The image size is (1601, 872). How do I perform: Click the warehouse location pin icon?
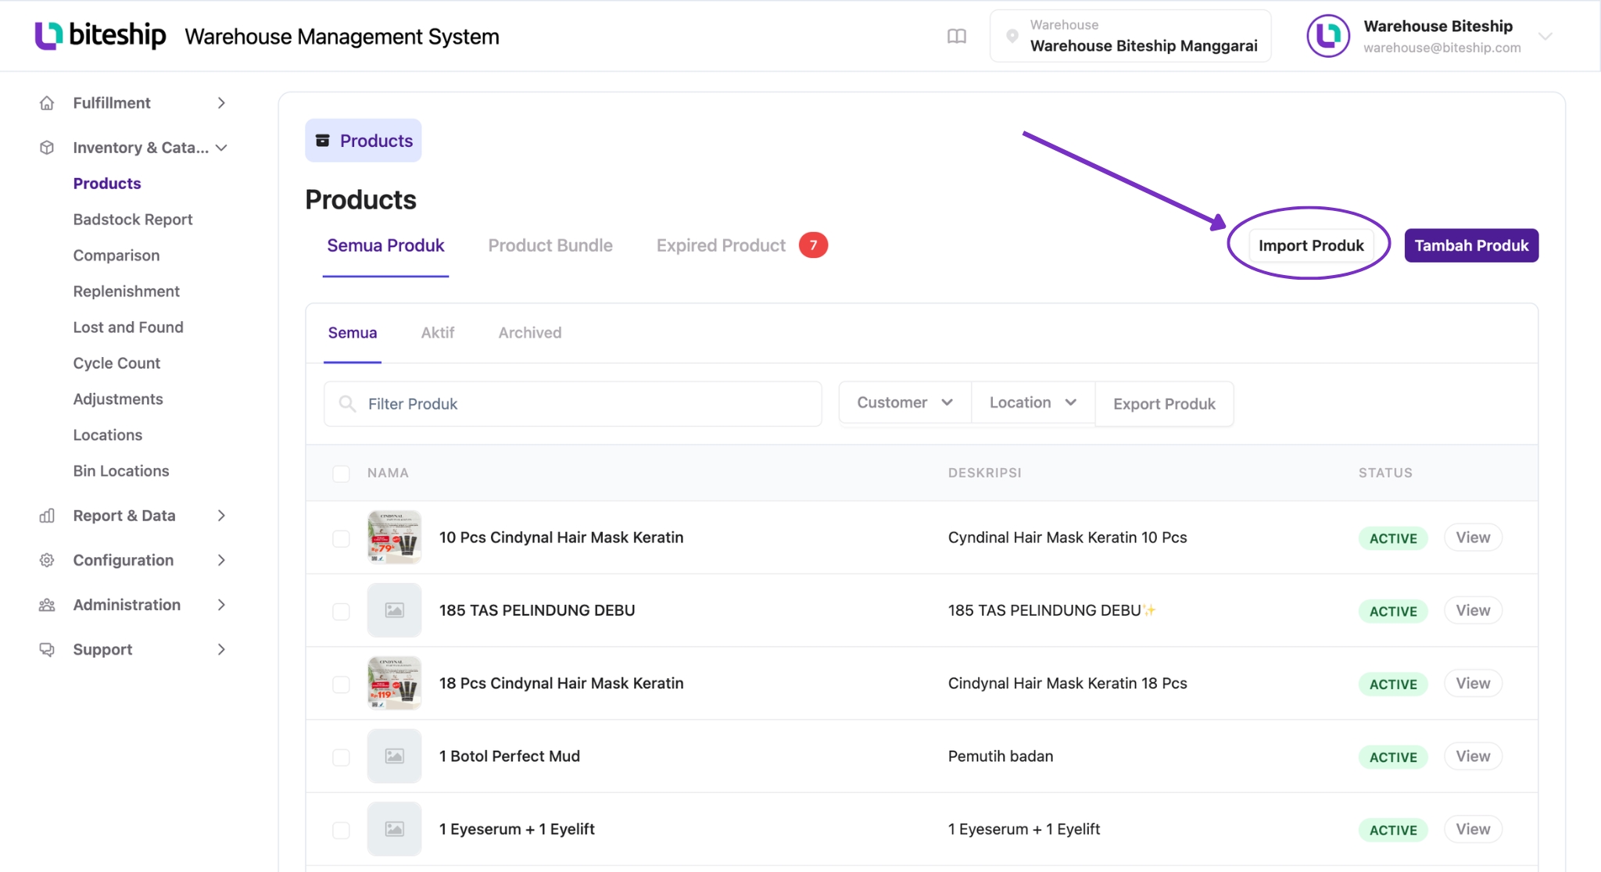(1012, 36)
